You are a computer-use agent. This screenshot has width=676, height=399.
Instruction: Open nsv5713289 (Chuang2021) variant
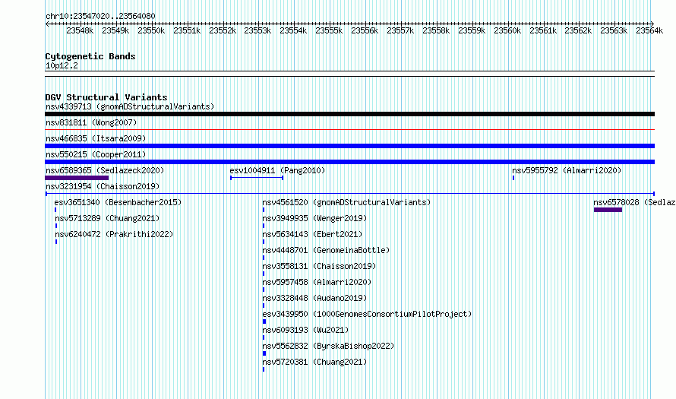pos(107,218)
